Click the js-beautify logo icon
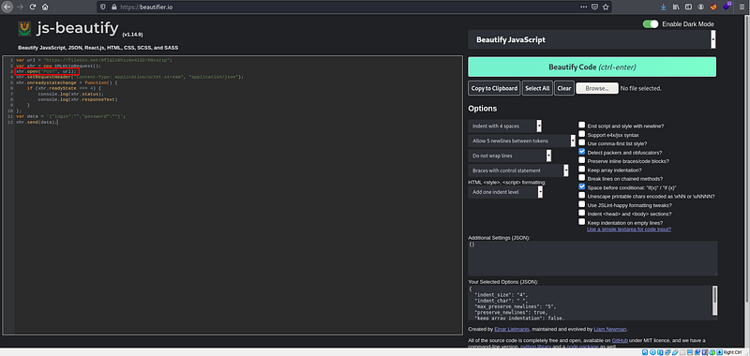 [x=24, y=29]
